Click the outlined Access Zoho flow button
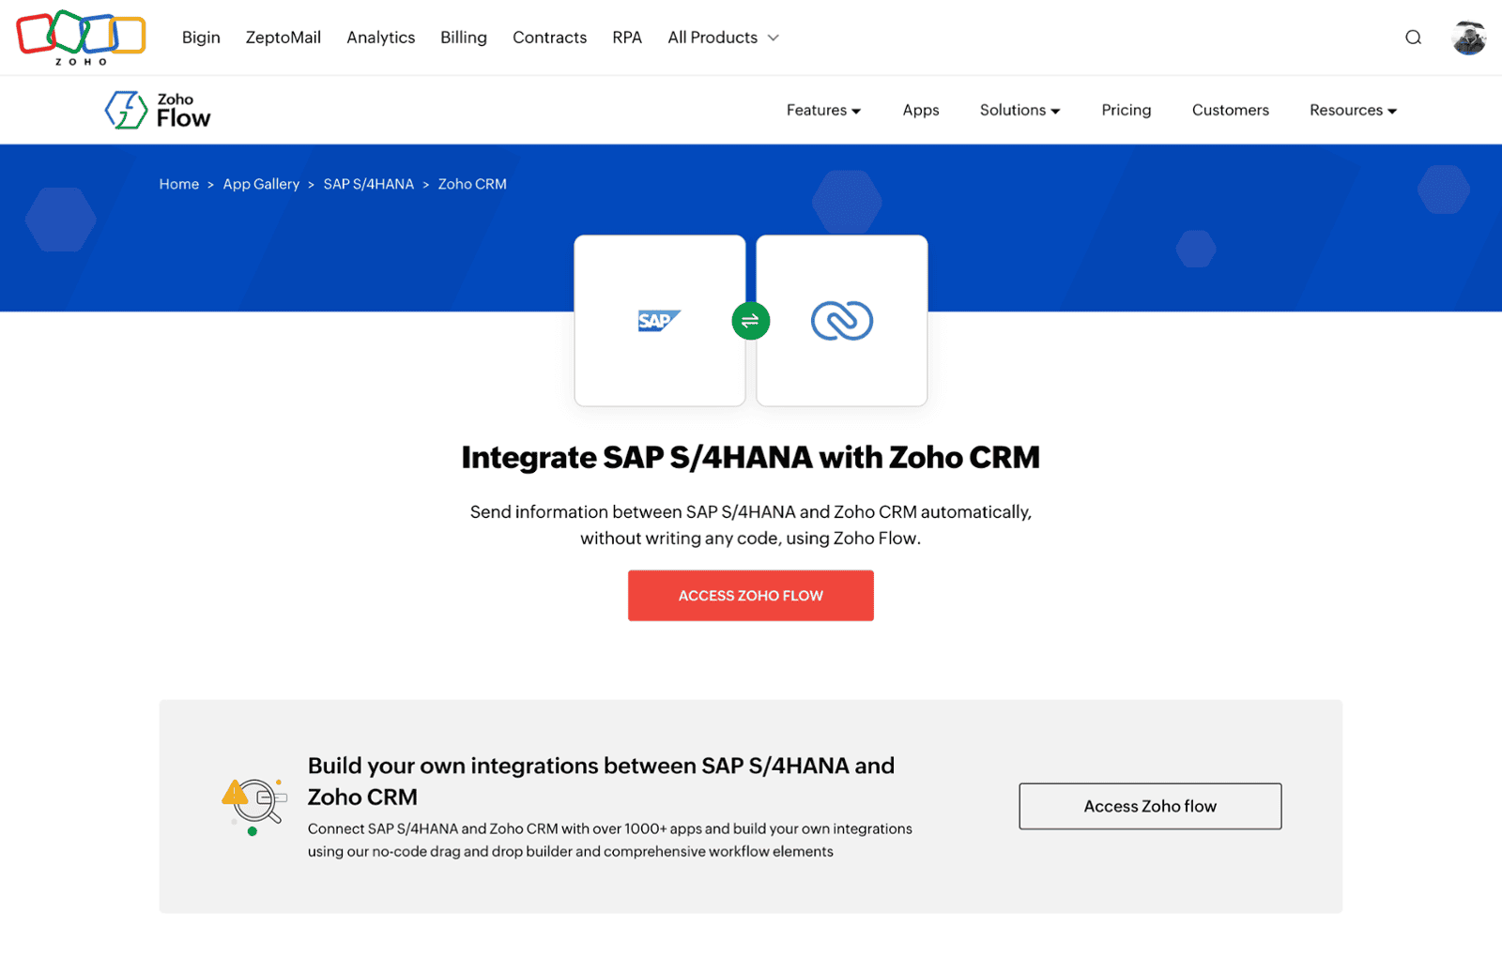1502x972 pixels. [x=1150, y=806]
